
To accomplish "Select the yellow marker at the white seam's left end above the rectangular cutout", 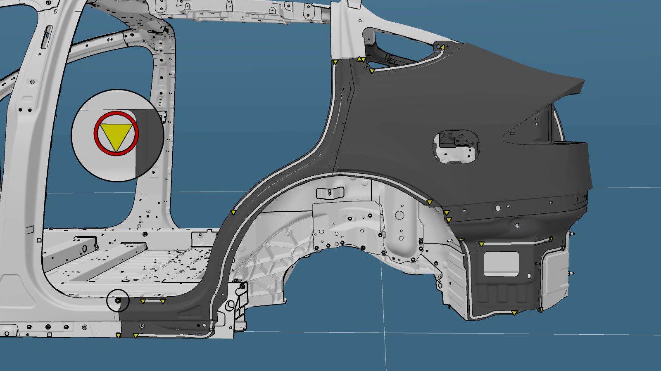I will (481, 244).
